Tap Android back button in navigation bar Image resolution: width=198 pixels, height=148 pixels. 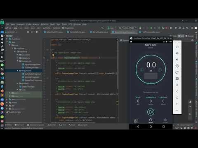tap(138, 127)
